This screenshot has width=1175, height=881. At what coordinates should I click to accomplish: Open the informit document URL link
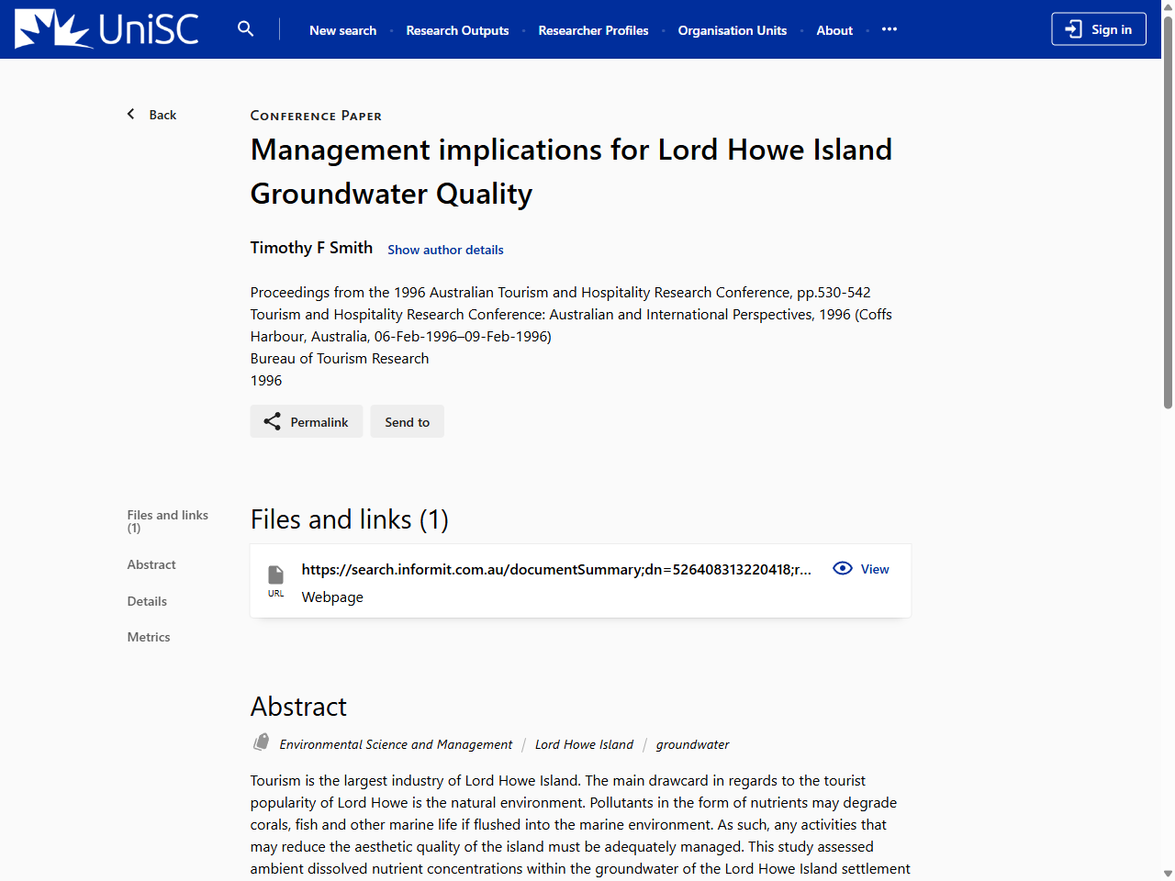click(556, 569)
